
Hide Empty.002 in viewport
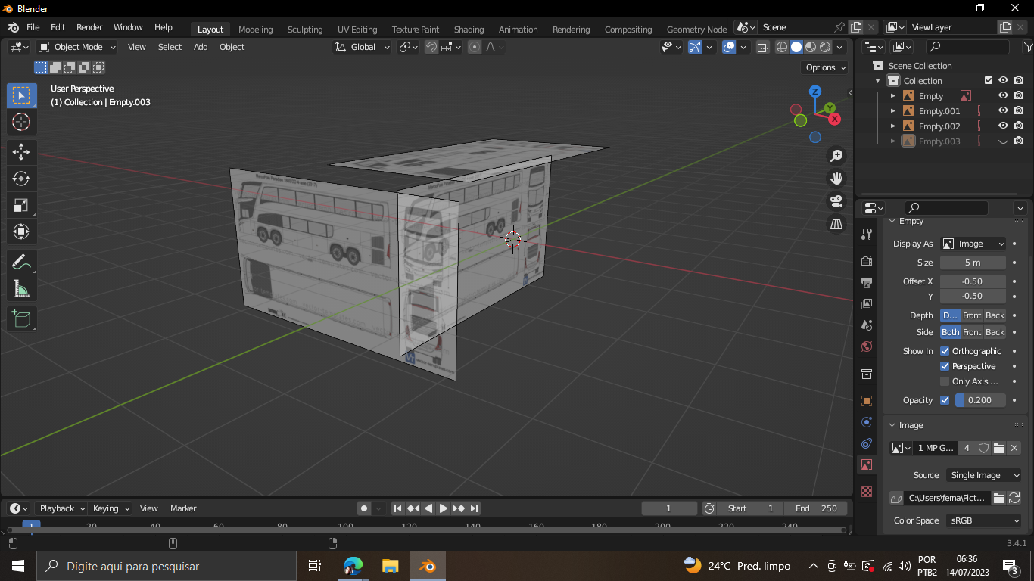[1003, 126]
